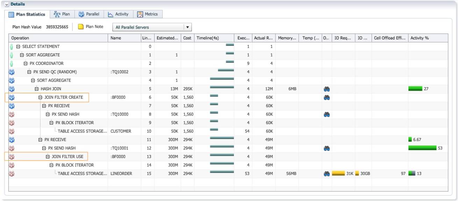Open the Parallel tab
Screen dimensions: 458x201
(x=89, y=14)
